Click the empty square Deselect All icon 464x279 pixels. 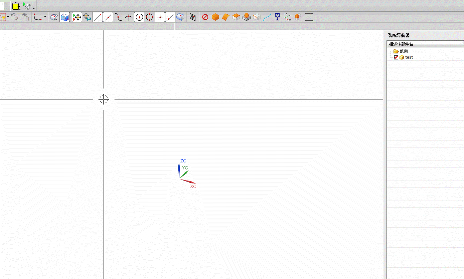[309, 17]
